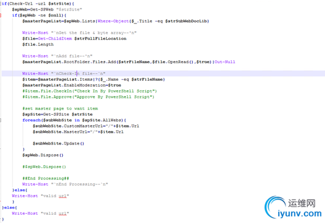The height and width of the screenshot is (223, 325).
Task: Click the $spSite.AllWebs expression
Action: pos(101,120)
